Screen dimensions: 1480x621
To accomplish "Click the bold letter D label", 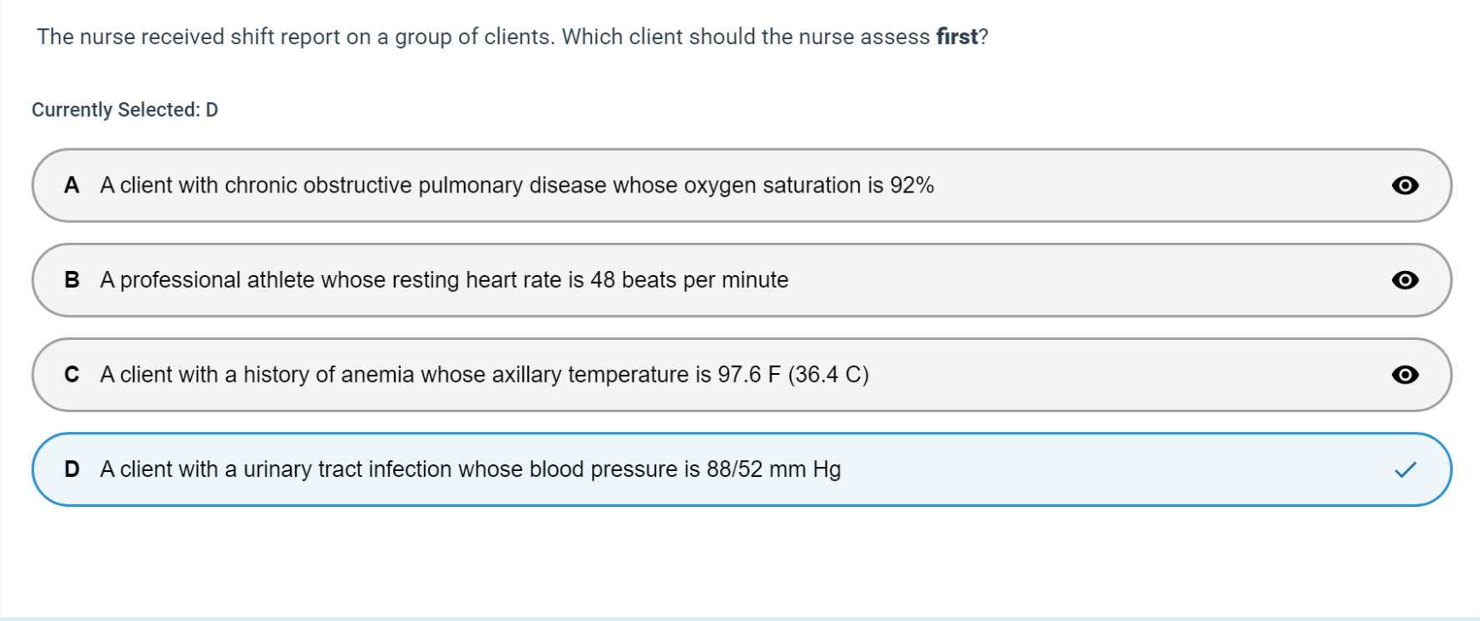I will (x=72, y=469).
